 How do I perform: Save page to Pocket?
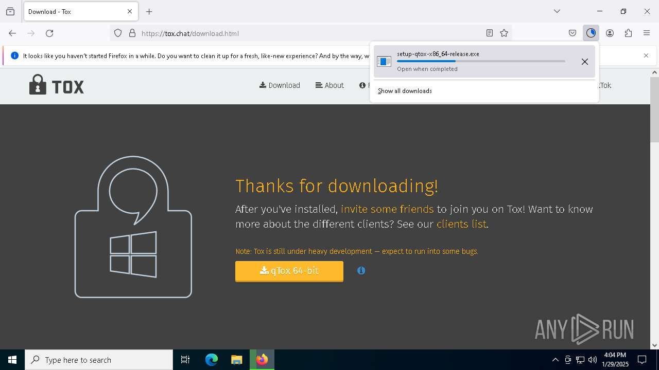tap(573, 33)
